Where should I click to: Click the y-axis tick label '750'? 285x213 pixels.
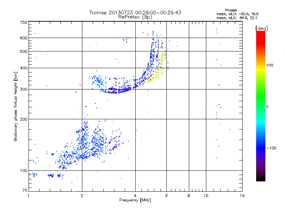coord(24,22)
